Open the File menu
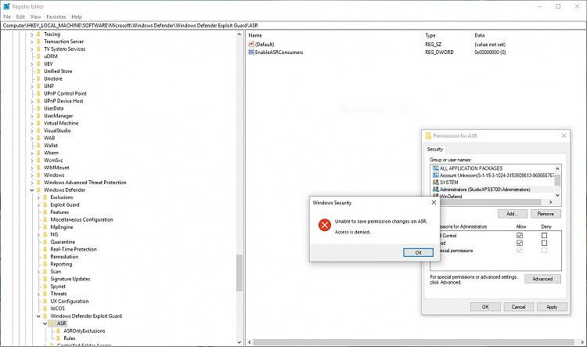 [x=7, y=17]
